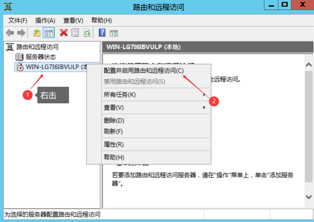Choose 帮助(H) in context menu
The image size is (314, 222).
click(x=149, y=158)
